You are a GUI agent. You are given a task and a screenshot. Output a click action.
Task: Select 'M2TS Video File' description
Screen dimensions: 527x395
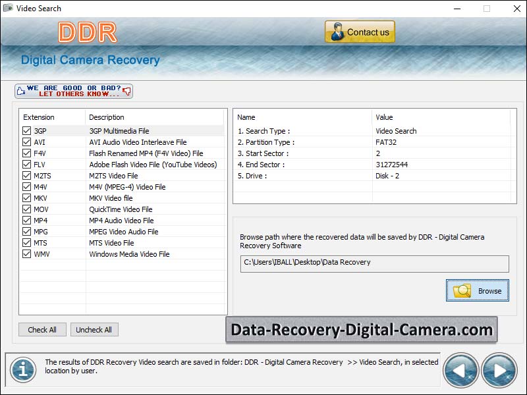[x=113, y=176]
